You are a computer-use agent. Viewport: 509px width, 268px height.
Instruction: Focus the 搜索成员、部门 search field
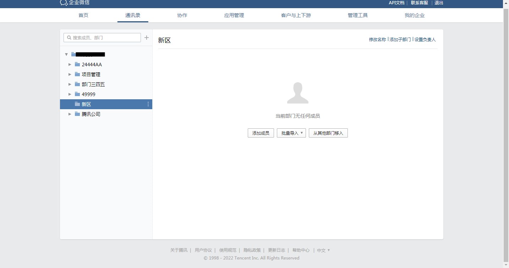pos(105,38)
